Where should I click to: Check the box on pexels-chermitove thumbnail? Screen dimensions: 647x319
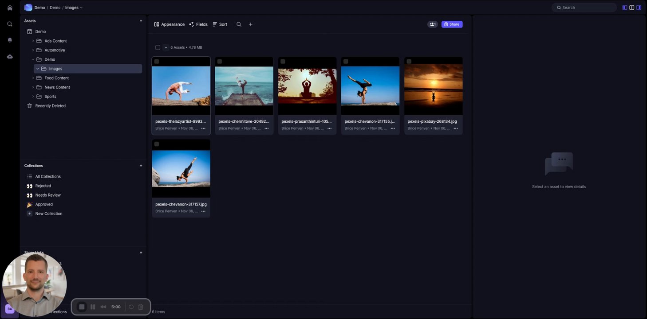pos(220,62)
